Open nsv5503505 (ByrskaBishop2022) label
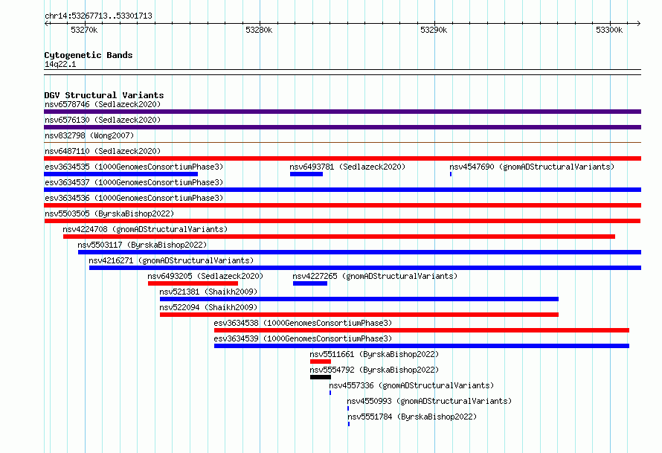 (109, 213)
